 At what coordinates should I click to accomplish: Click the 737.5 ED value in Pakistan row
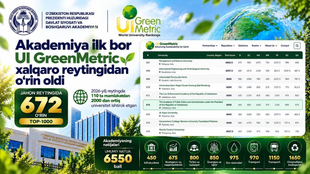tap(287, 123)
